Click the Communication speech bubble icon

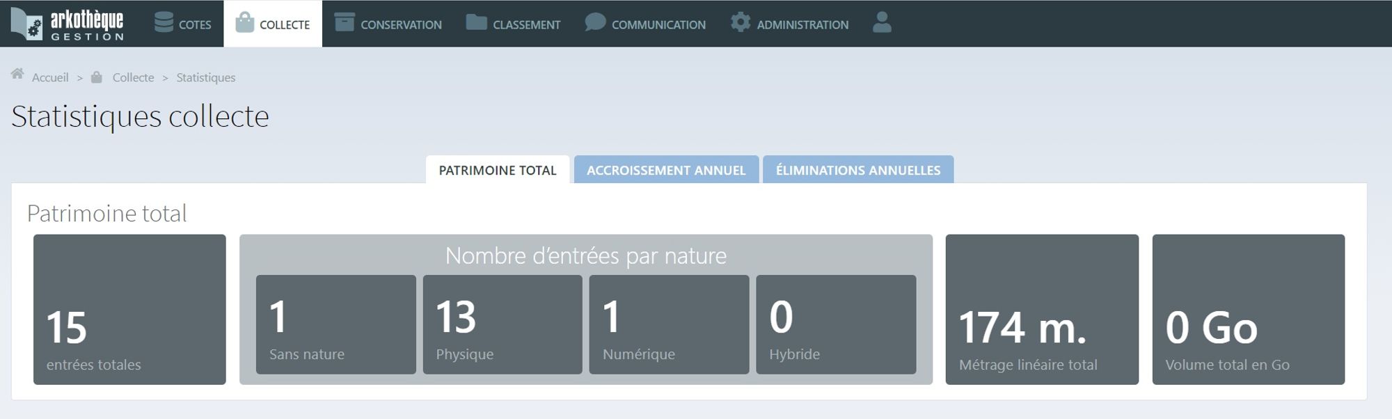coord(595,22)
